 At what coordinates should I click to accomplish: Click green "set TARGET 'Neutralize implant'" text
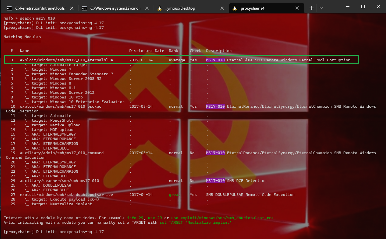tap(195, 222)
